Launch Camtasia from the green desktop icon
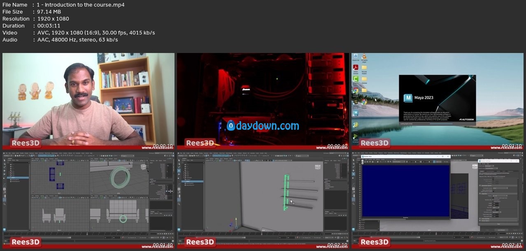This screenshot has width=526, height=251. [355, 79]
